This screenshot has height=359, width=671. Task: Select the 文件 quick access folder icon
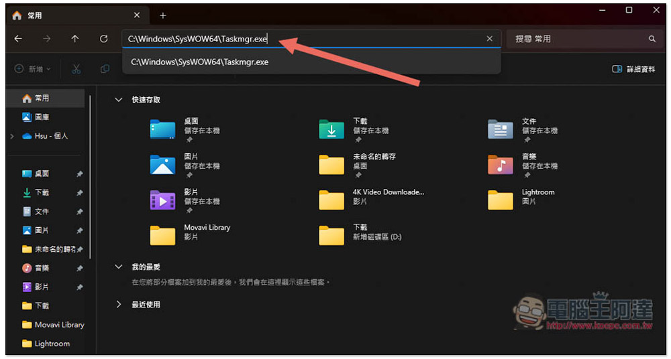501,129
